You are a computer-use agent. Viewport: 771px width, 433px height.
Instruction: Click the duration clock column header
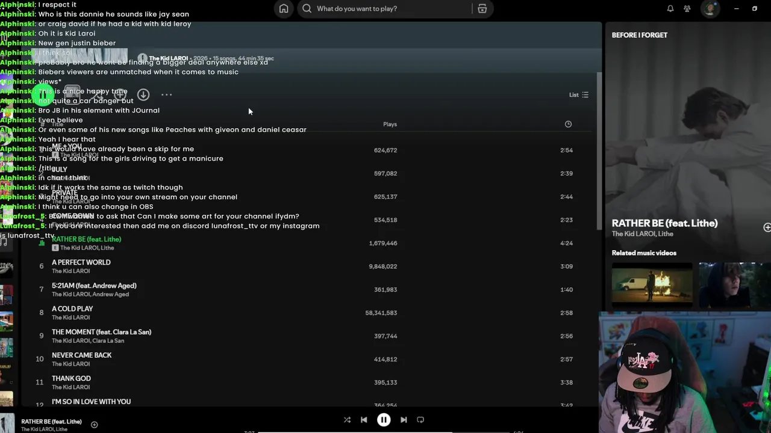pos(568,124)
